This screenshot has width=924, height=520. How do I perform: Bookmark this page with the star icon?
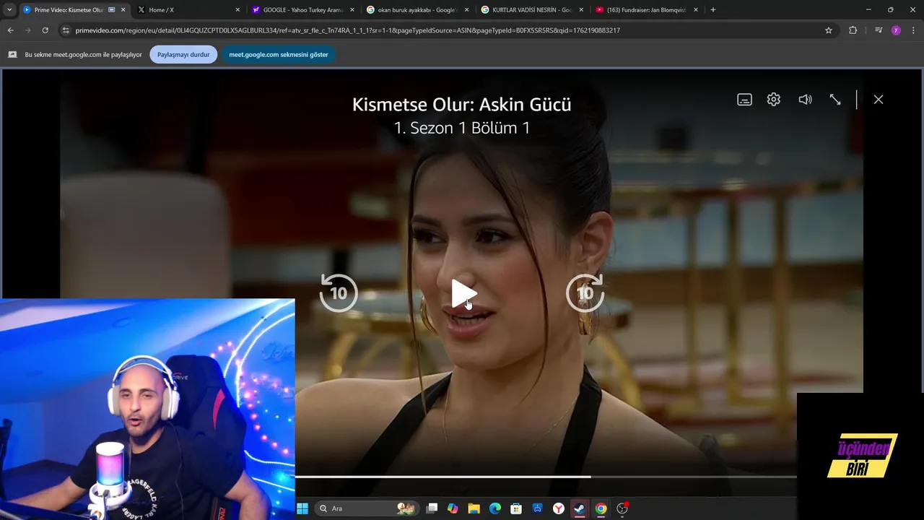click(829, 30)
